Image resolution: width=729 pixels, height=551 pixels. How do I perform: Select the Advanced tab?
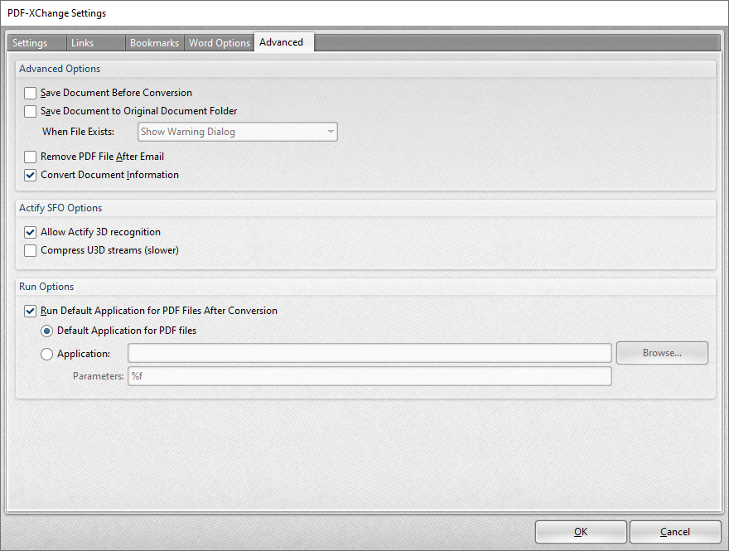(282, 42)
